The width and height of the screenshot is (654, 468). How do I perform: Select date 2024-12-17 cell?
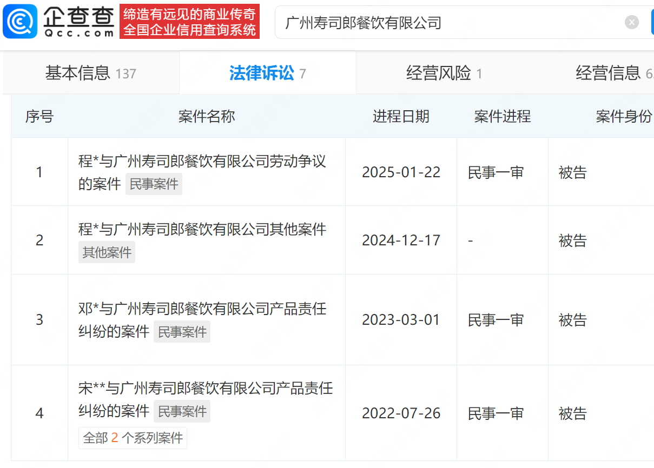point(401,240)
